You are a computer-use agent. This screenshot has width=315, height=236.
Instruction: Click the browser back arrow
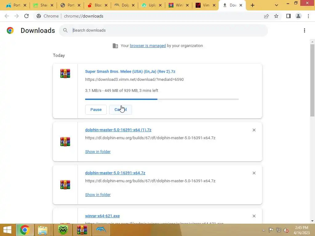pos(7,16)
